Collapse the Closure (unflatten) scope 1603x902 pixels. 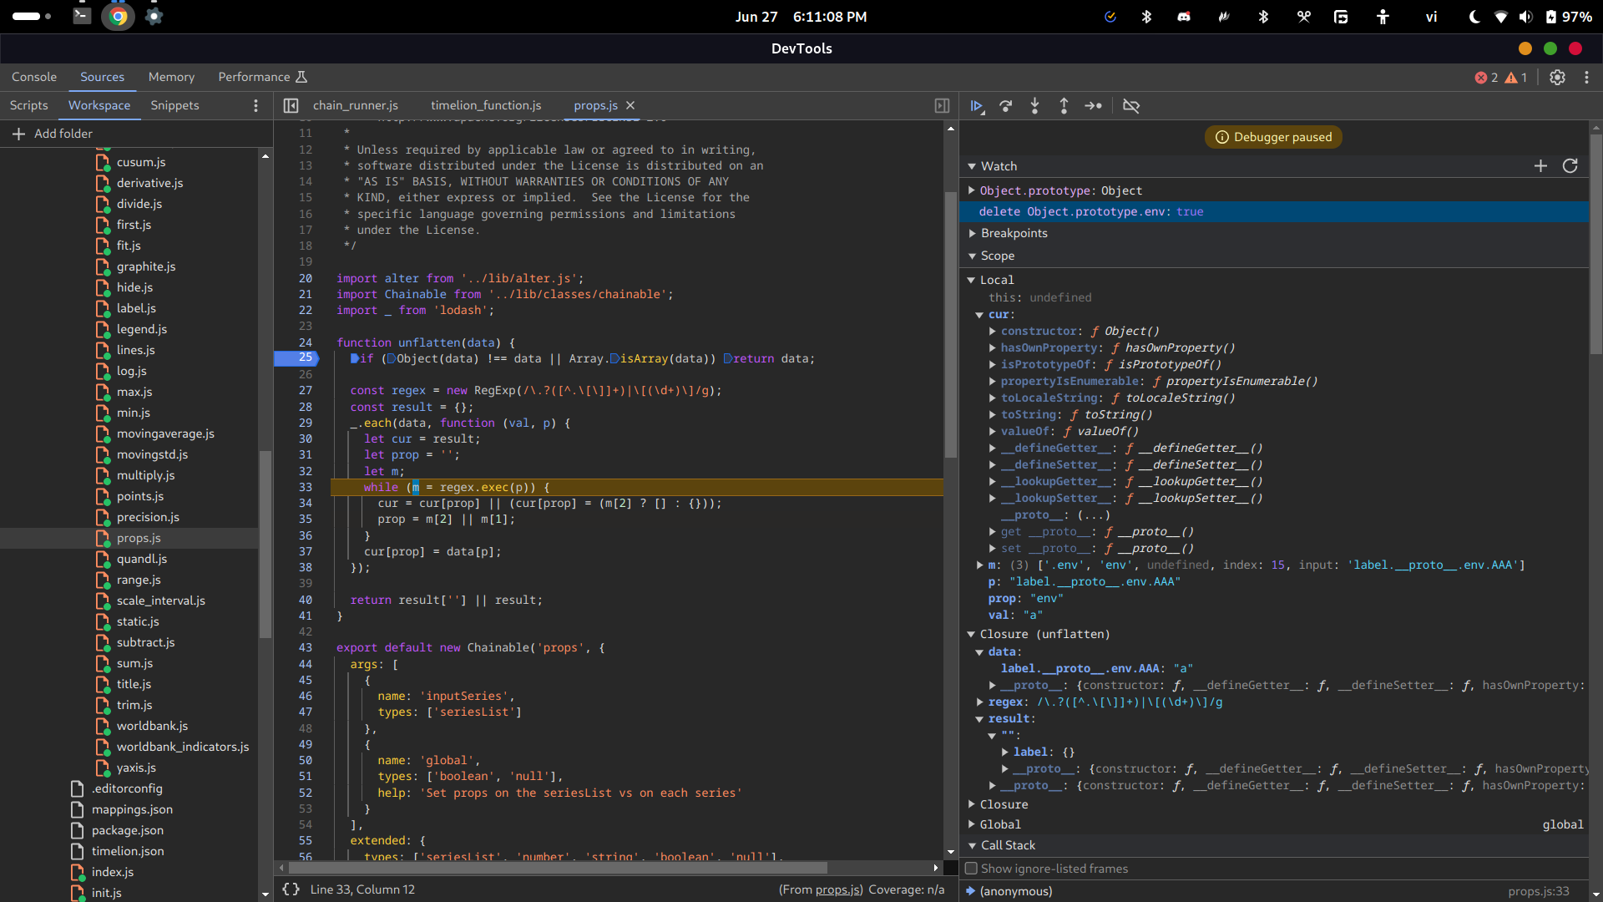tap(971, 634)
